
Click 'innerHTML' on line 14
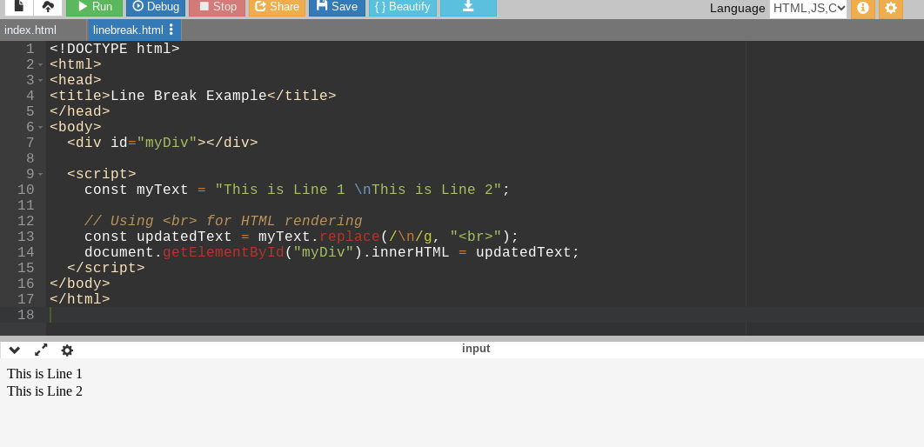coord(410,253)
